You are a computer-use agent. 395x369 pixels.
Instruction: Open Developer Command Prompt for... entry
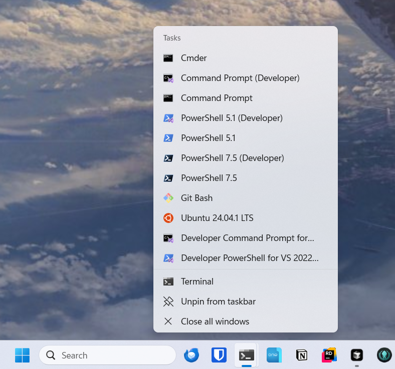(x=245, y=238)
